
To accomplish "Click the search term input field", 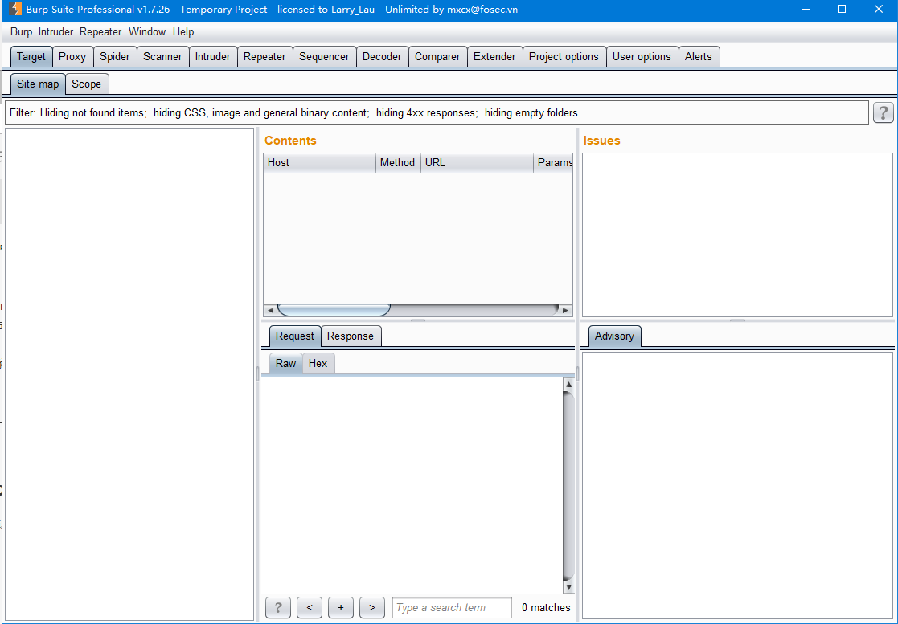I will (x=452, y=607).
